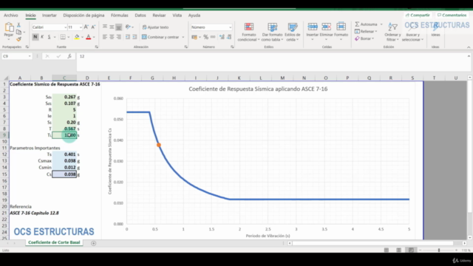The image size is (473, 266).
Task: Click fill color yellow swatch
Action: pos(77,37)
